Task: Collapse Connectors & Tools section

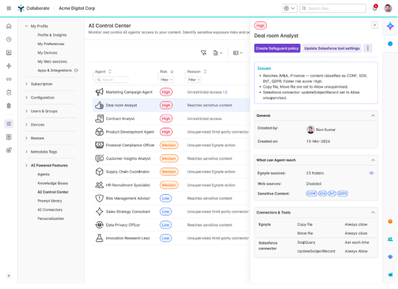Action: (x=373, y=212)
